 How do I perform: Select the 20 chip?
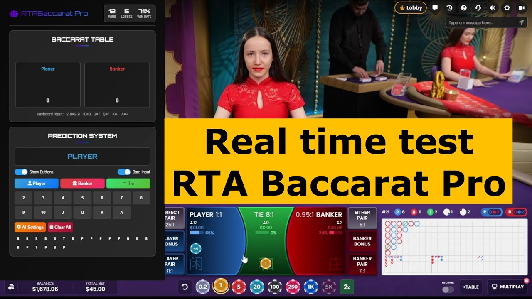[x=257, y=287]
